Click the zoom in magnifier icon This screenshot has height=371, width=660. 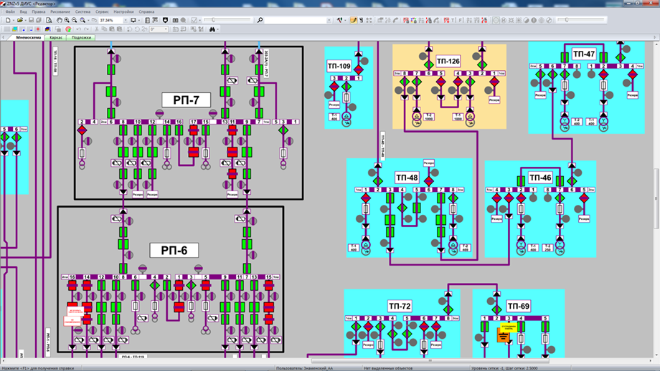pos(67,20)
